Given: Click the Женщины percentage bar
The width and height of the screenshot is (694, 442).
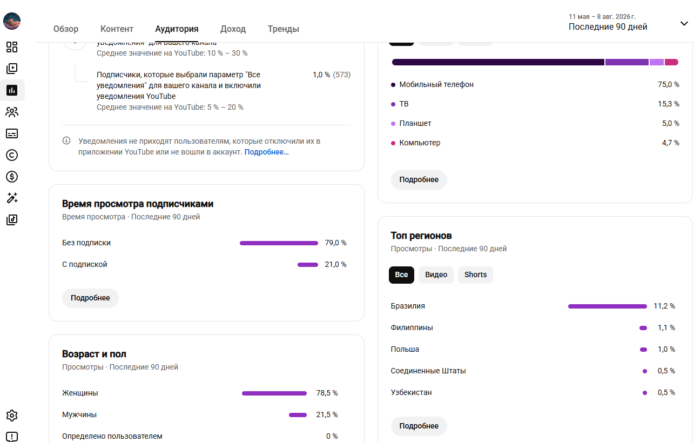Looking at the screenshot, I should [x=274, y=393].
